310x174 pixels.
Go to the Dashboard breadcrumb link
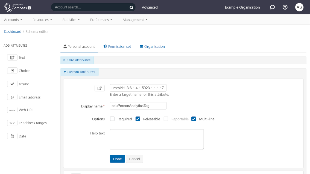coord(12,31)
